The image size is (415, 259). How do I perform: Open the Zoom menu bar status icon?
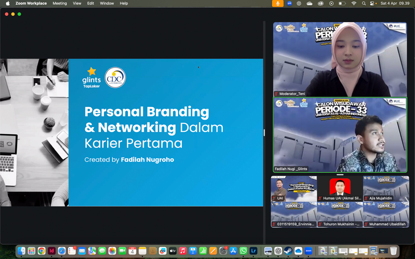pos(289,3)
